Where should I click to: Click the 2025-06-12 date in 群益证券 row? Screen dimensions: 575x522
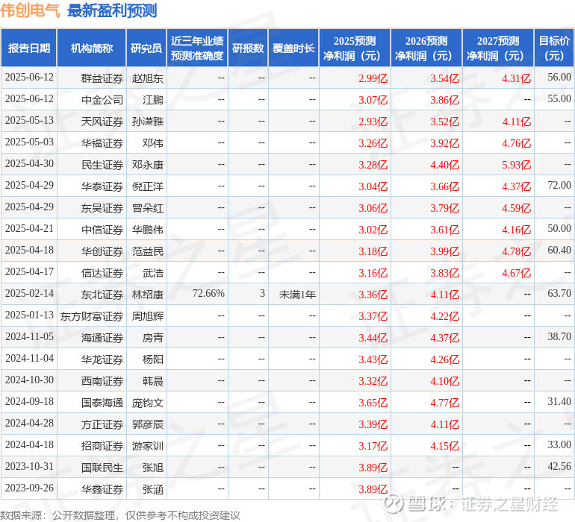tap(29, 78)
